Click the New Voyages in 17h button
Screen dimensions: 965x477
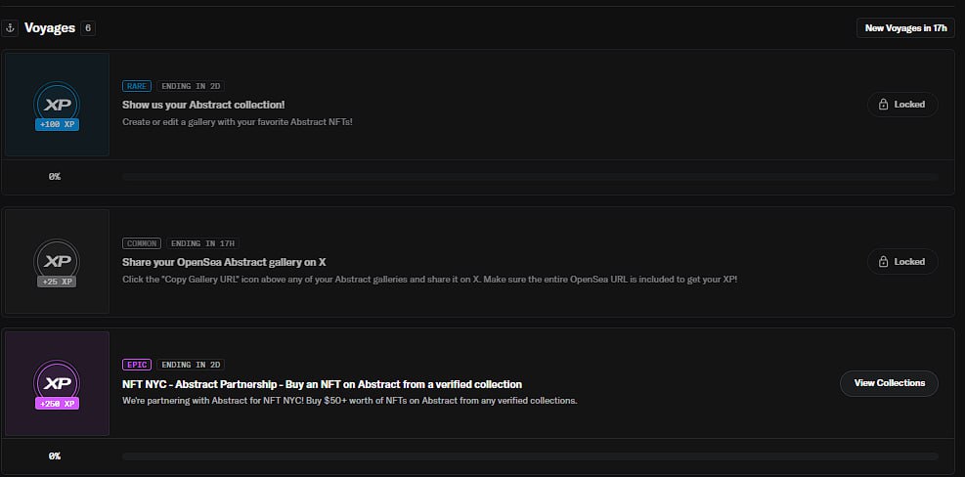(906, 28)
